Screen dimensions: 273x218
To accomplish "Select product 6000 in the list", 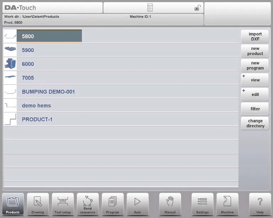I will coord(121,64).
